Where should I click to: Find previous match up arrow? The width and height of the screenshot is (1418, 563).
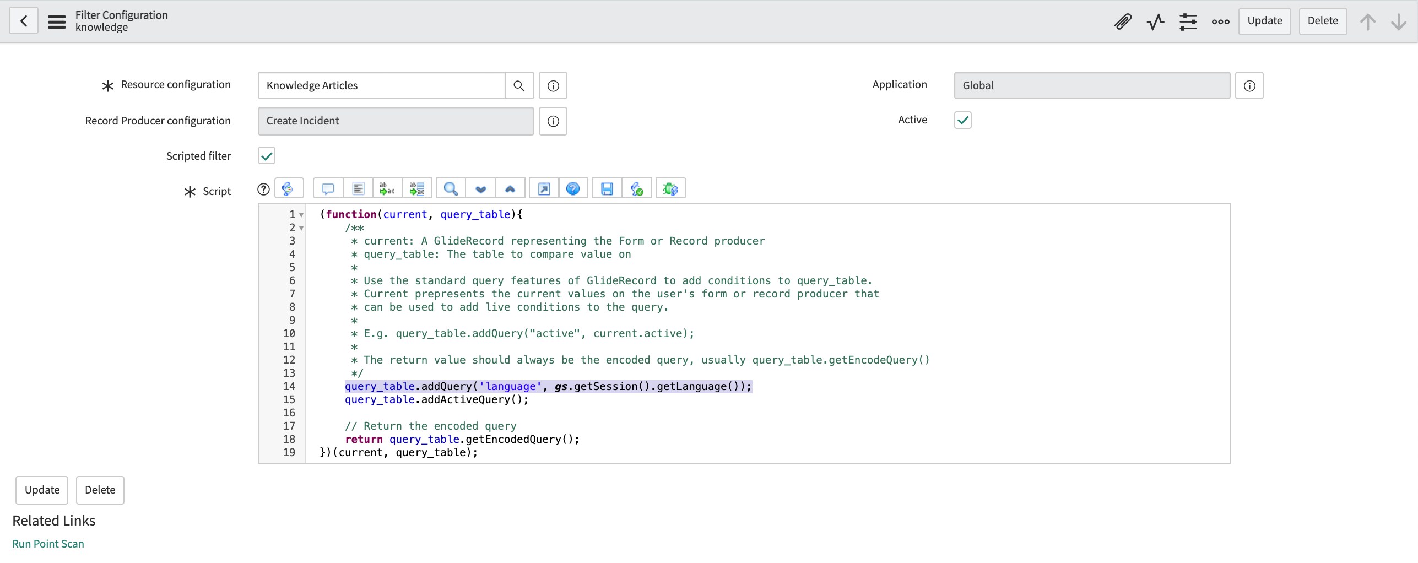(x=510, y=188)
